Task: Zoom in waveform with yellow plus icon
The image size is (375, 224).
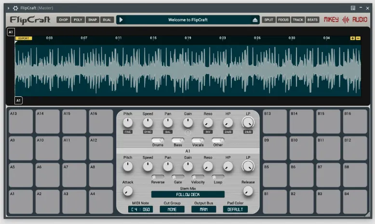Action: point(352,38)
